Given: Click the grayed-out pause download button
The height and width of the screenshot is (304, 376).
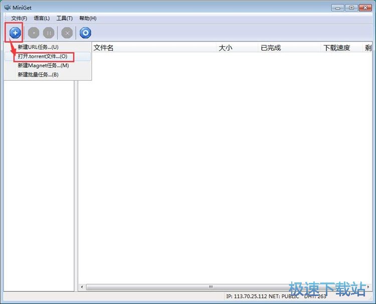Looking at the screenshot, I should click(49, 33).
